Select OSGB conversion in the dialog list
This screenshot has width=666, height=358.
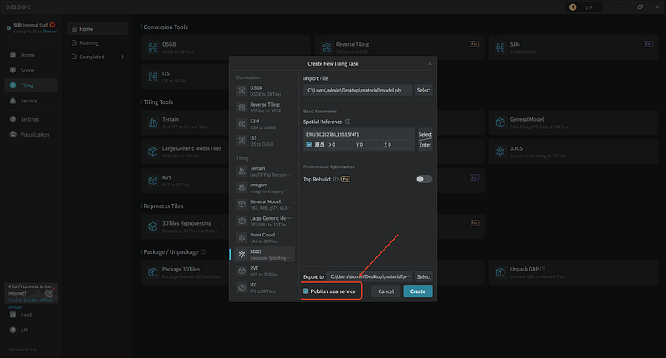coord(264,91)
